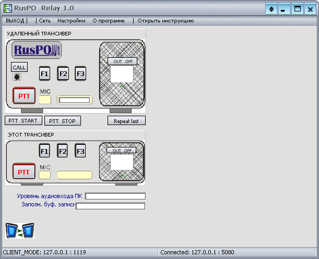Click the two-computers connection icon

[x=20, y=230]
